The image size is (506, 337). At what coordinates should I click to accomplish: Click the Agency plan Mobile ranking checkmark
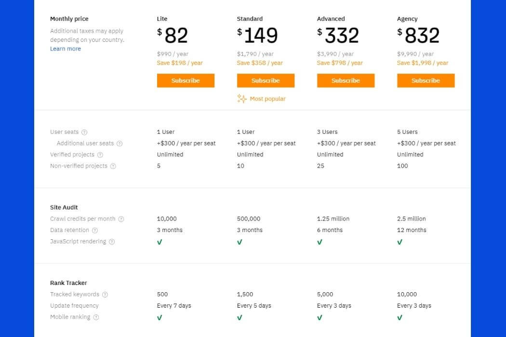click(399, 318)
